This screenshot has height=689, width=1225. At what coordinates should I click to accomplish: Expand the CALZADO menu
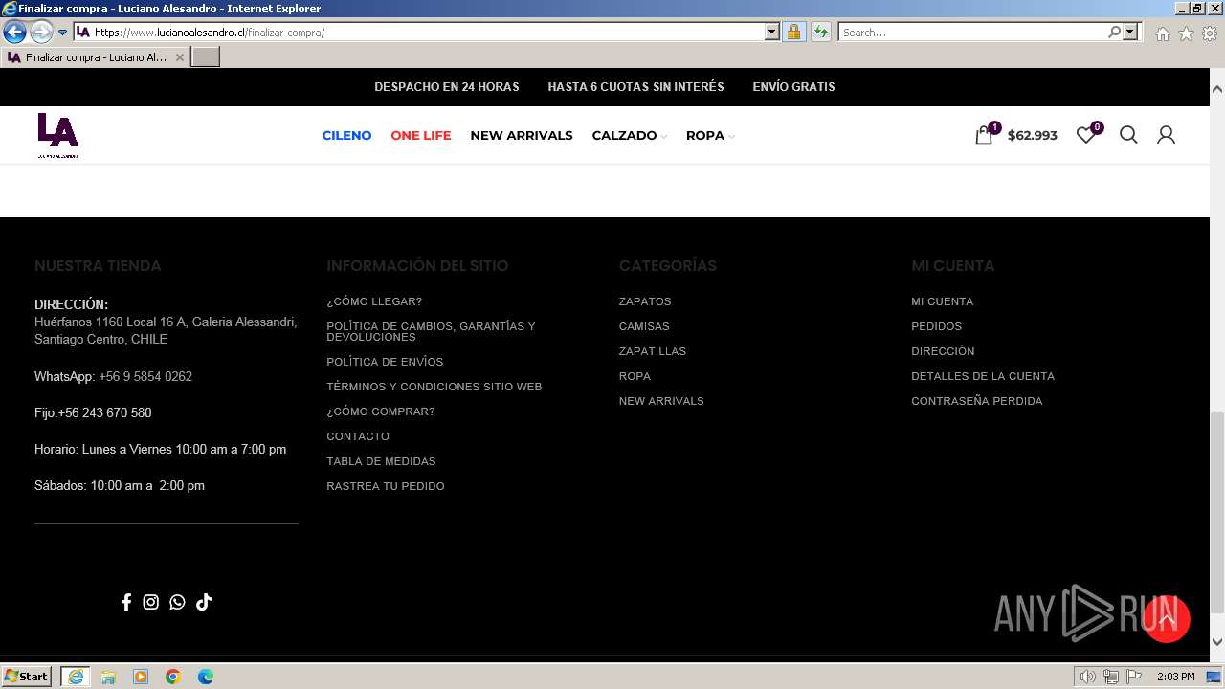point(629,135)
